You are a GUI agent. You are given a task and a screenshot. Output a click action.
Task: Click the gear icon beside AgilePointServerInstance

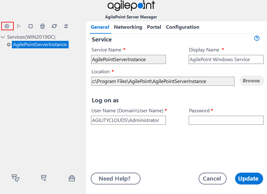click(x=9, y=45)
